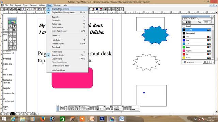Choose Zoom In from View menu
218x122 pixels.
pos(67,17)
